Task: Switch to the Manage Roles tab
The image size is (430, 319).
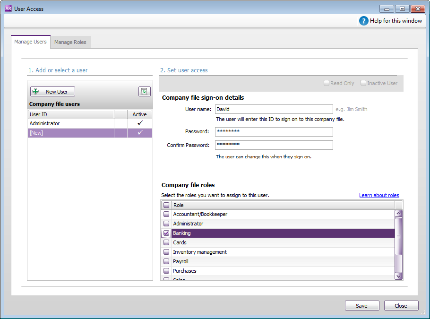Action: [70, 42]
